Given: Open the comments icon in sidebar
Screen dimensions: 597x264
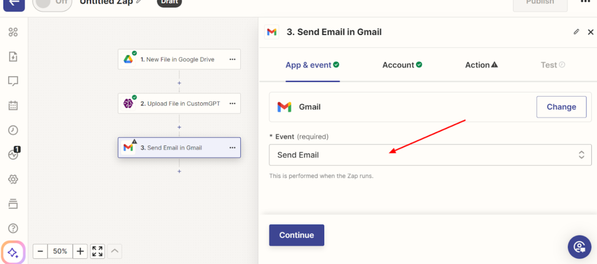Looking at the screenshot, I should click(x=13, y=81).
